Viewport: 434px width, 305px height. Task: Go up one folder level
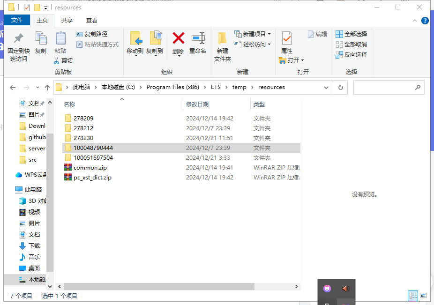coord(47,88)
